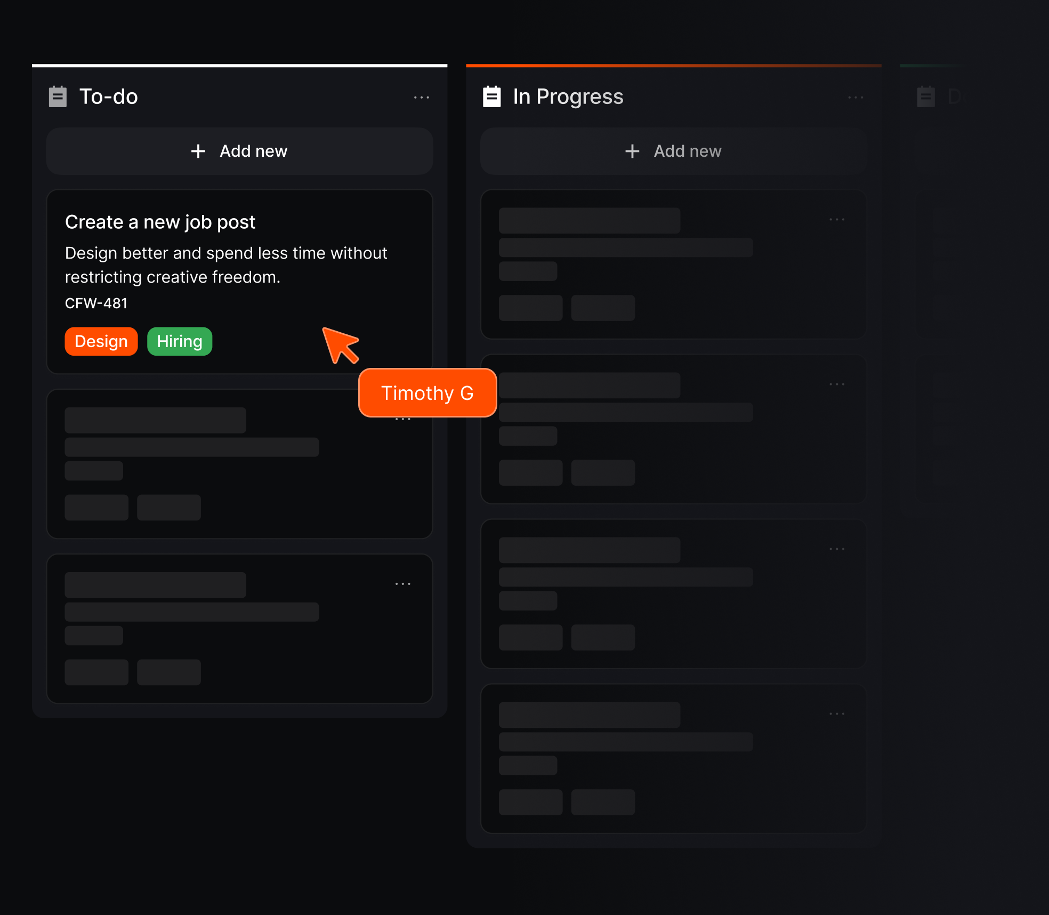Viewport: 1049px width, 915px height.
Task: Select the In Progress column header title
Action: click(x=568, y=97)
